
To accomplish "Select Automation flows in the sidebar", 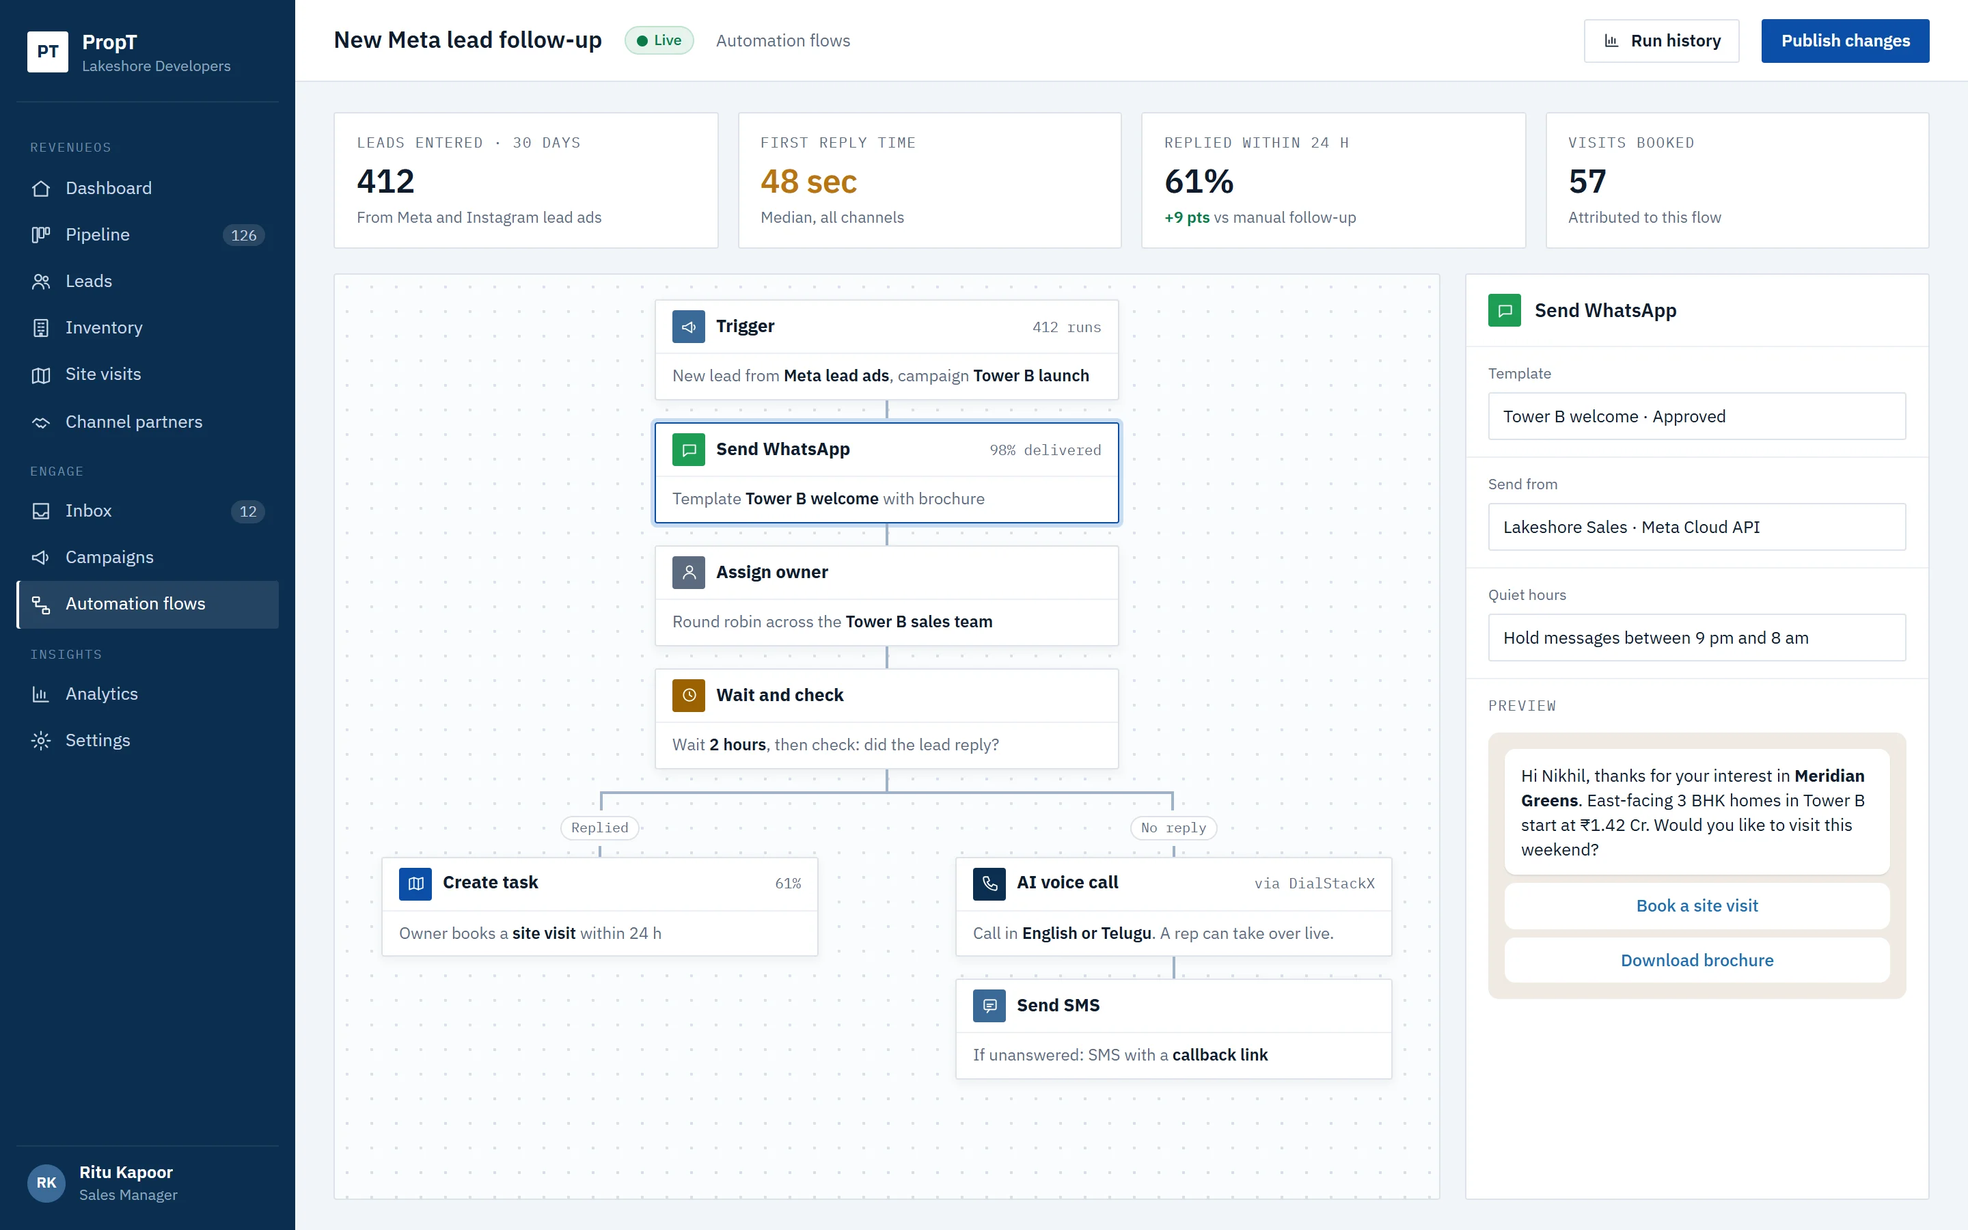I will tap(147, 603).
